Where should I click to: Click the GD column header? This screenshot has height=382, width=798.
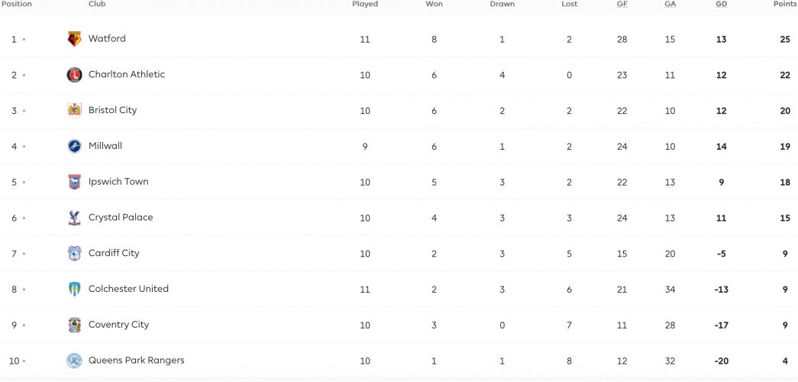pos(721,4)
